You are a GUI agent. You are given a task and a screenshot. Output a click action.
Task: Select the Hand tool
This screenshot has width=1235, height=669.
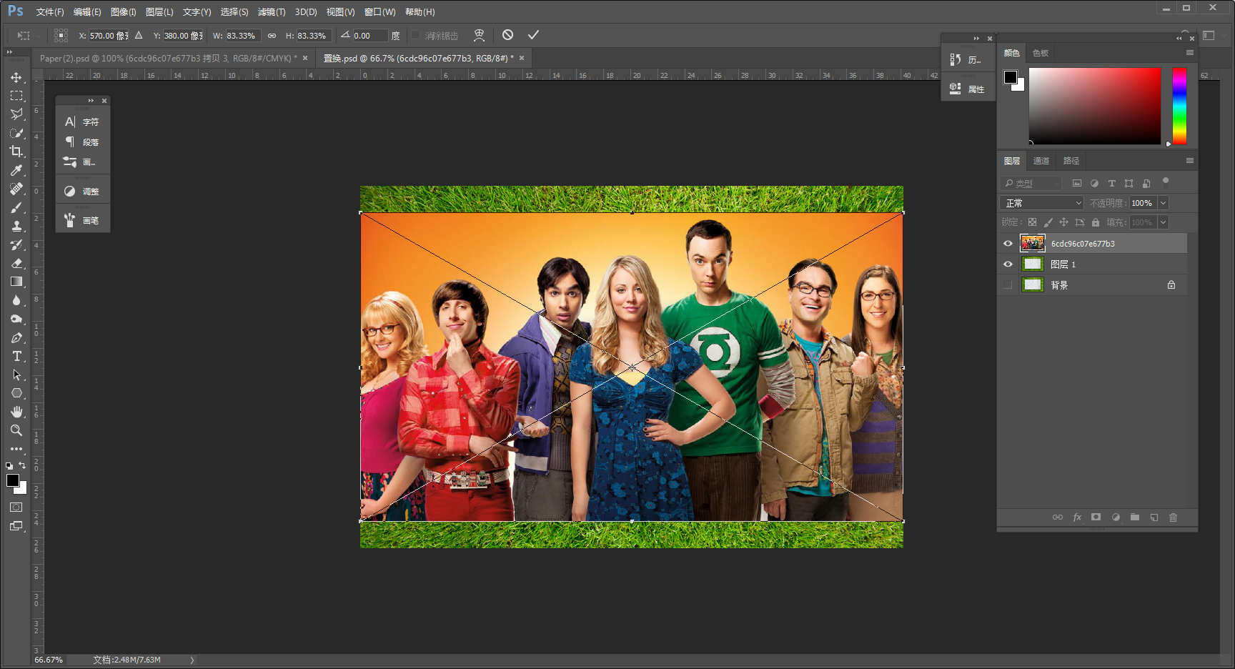[16, 412]
